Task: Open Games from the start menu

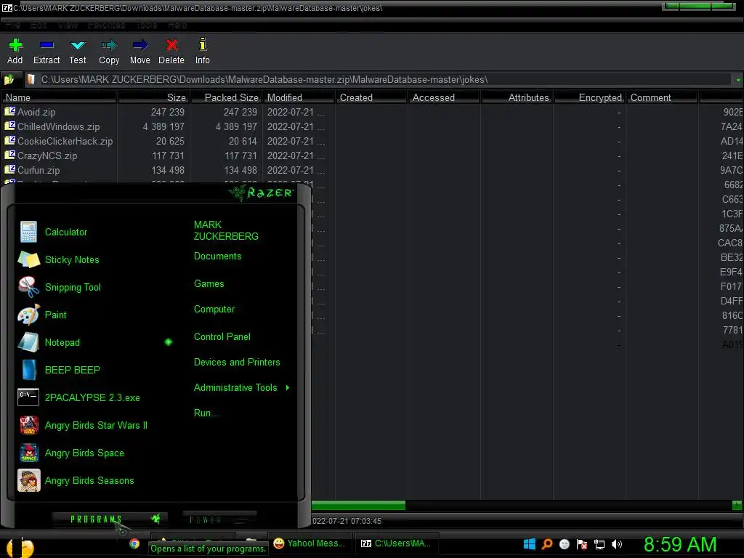Action: 209,284
